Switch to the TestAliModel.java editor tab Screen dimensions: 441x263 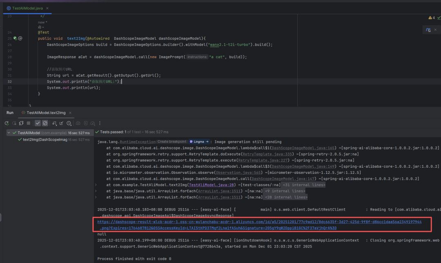pos(27,8)
